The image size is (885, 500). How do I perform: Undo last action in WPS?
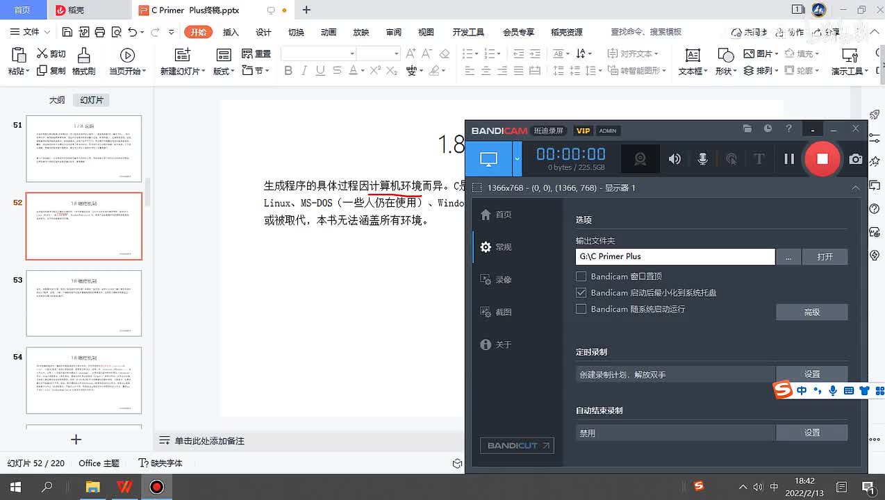click(132, 32)
